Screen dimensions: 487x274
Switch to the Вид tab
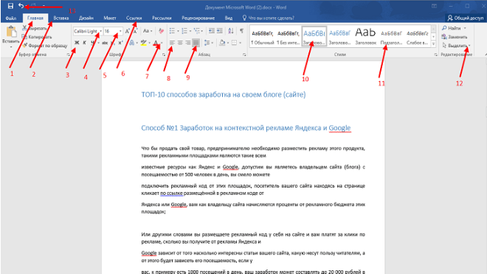(x=229, y=18)
